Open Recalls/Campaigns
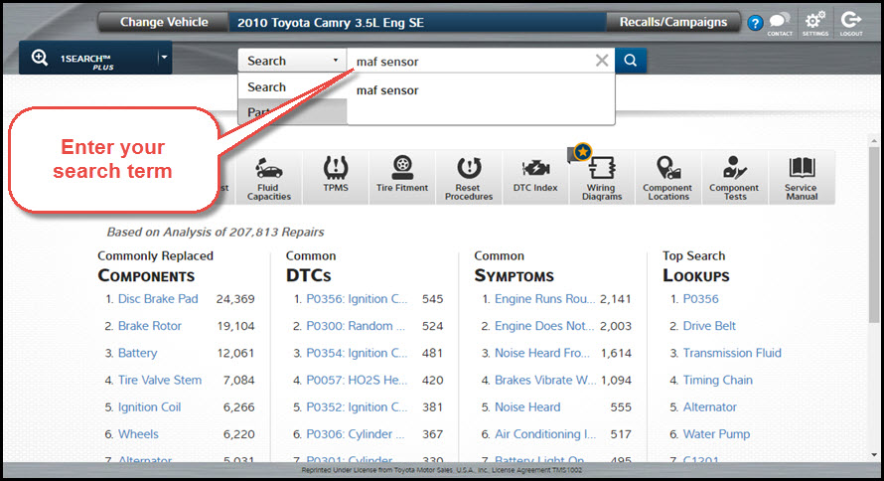The width and height of the screenshot is (884, 481). pos(672,22)
